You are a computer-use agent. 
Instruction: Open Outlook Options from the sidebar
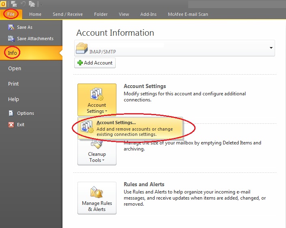26,113
